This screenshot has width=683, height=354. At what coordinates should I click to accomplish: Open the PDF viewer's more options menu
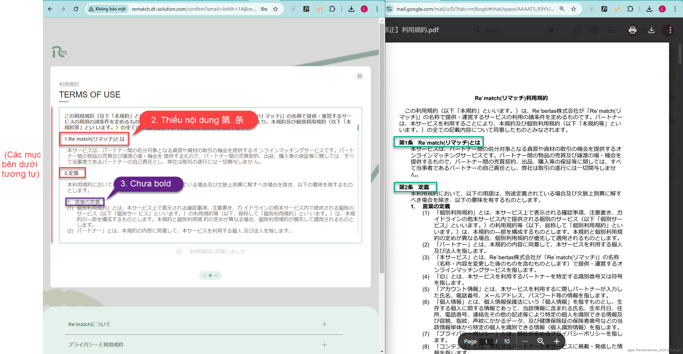670,30
